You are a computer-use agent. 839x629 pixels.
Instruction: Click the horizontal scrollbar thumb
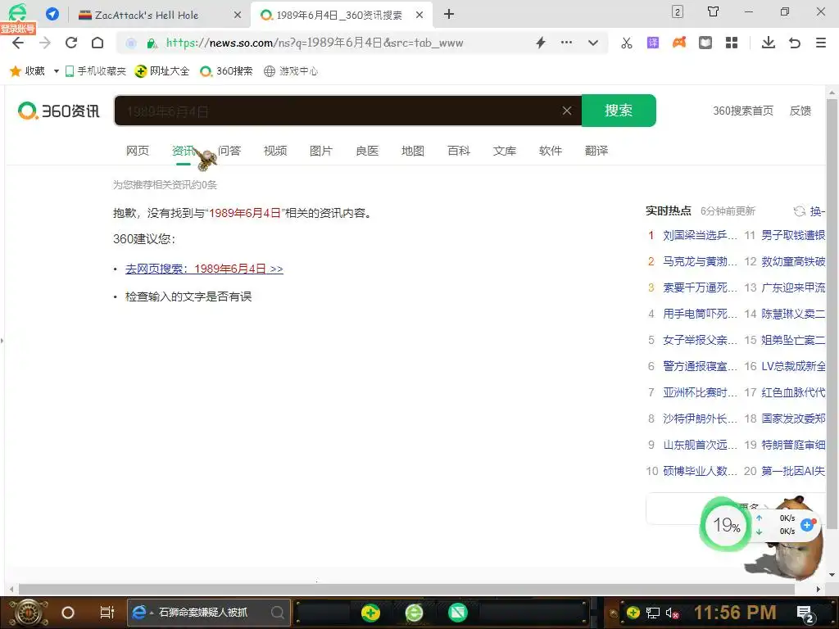tap(406, 589)
